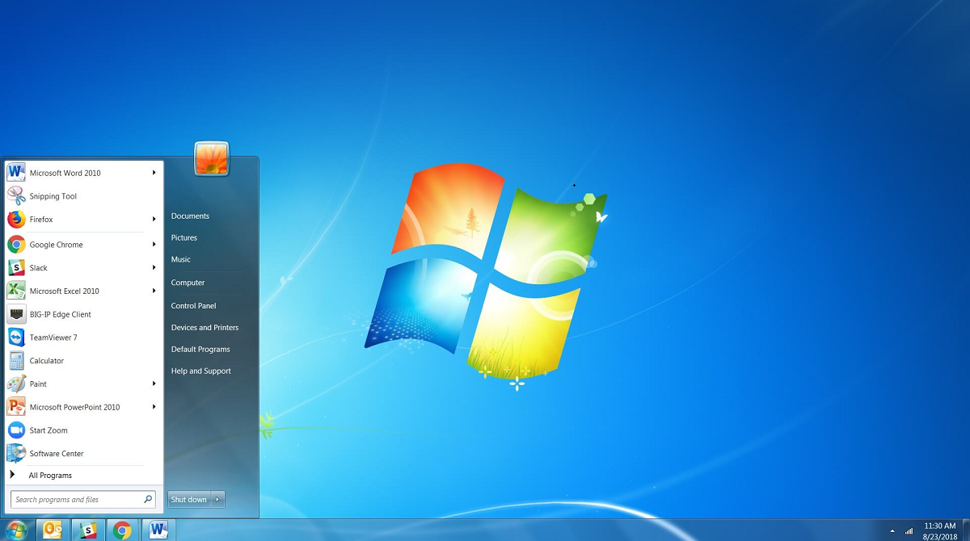This screenshot has height=541, width=970.
Task: Open Slack from the Start menu
Action: pos(39,267)
